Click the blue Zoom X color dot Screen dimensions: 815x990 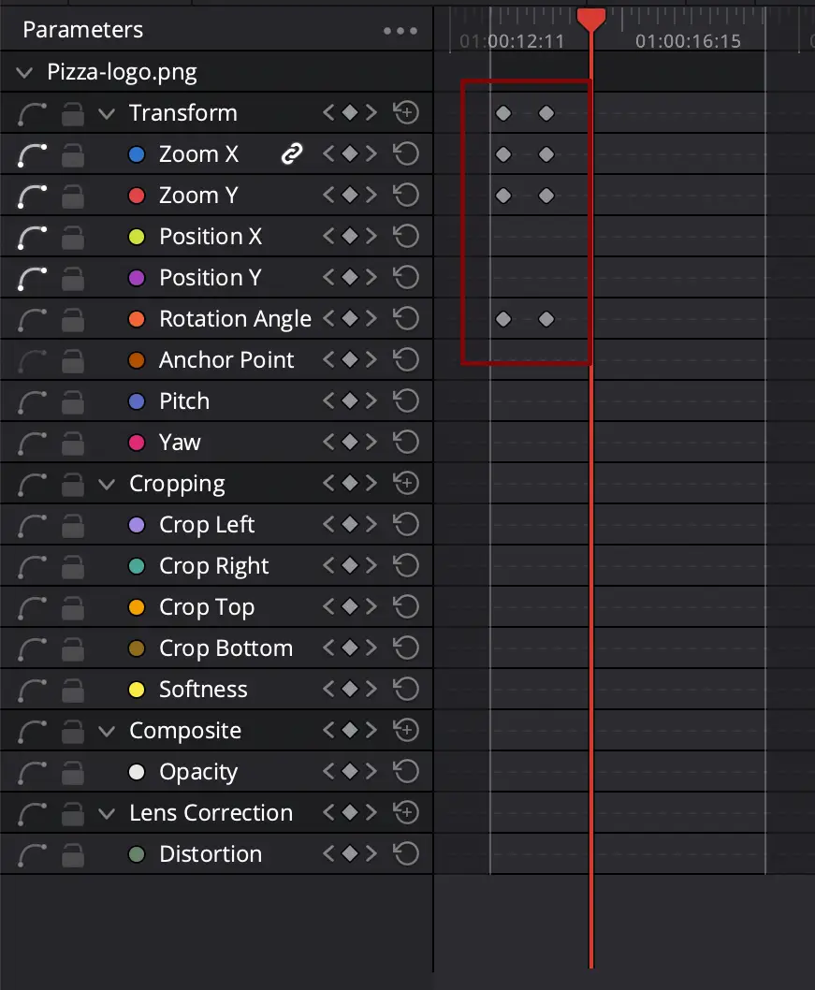(x=137, y=154)
